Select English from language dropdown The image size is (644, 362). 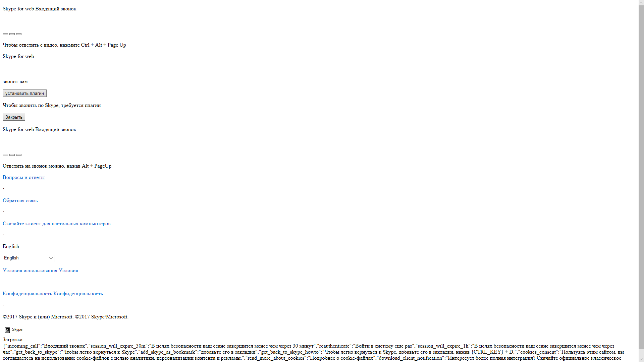(x=28, y=258)
